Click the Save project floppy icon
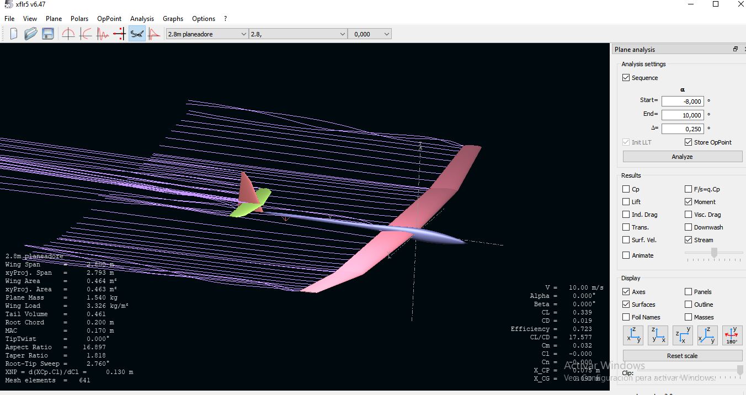The height and width of the screenshot is (395, 746). click(48, 34)
